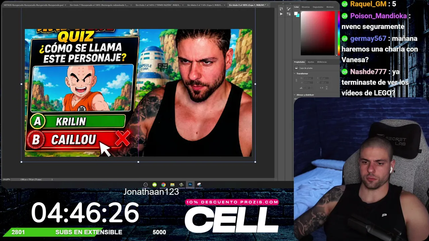Open OBS Studio from the taskbar

click(145, 185)
